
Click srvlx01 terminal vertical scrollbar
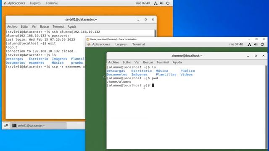coord(156,34)
